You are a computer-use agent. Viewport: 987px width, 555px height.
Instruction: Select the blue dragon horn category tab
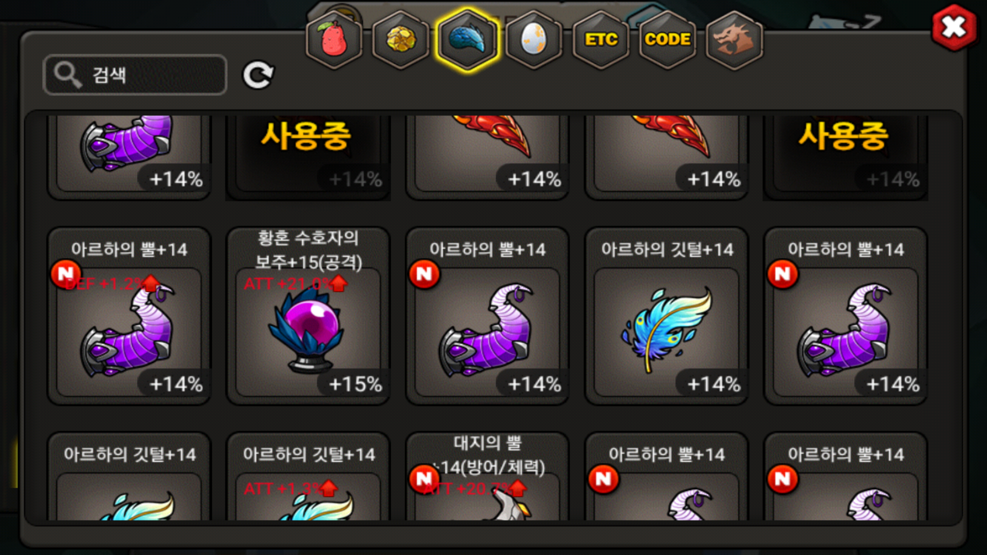coord(467,40)
